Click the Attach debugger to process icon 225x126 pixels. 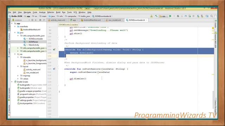[x=189, y=16]
